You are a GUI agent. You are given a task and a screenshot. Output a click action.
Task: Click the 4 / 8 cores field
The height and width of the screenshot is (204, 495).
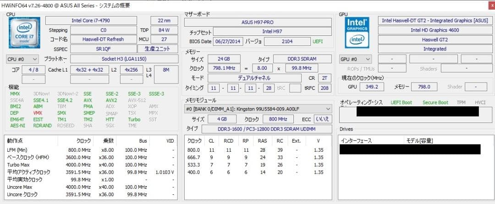[x=33, y=70]
